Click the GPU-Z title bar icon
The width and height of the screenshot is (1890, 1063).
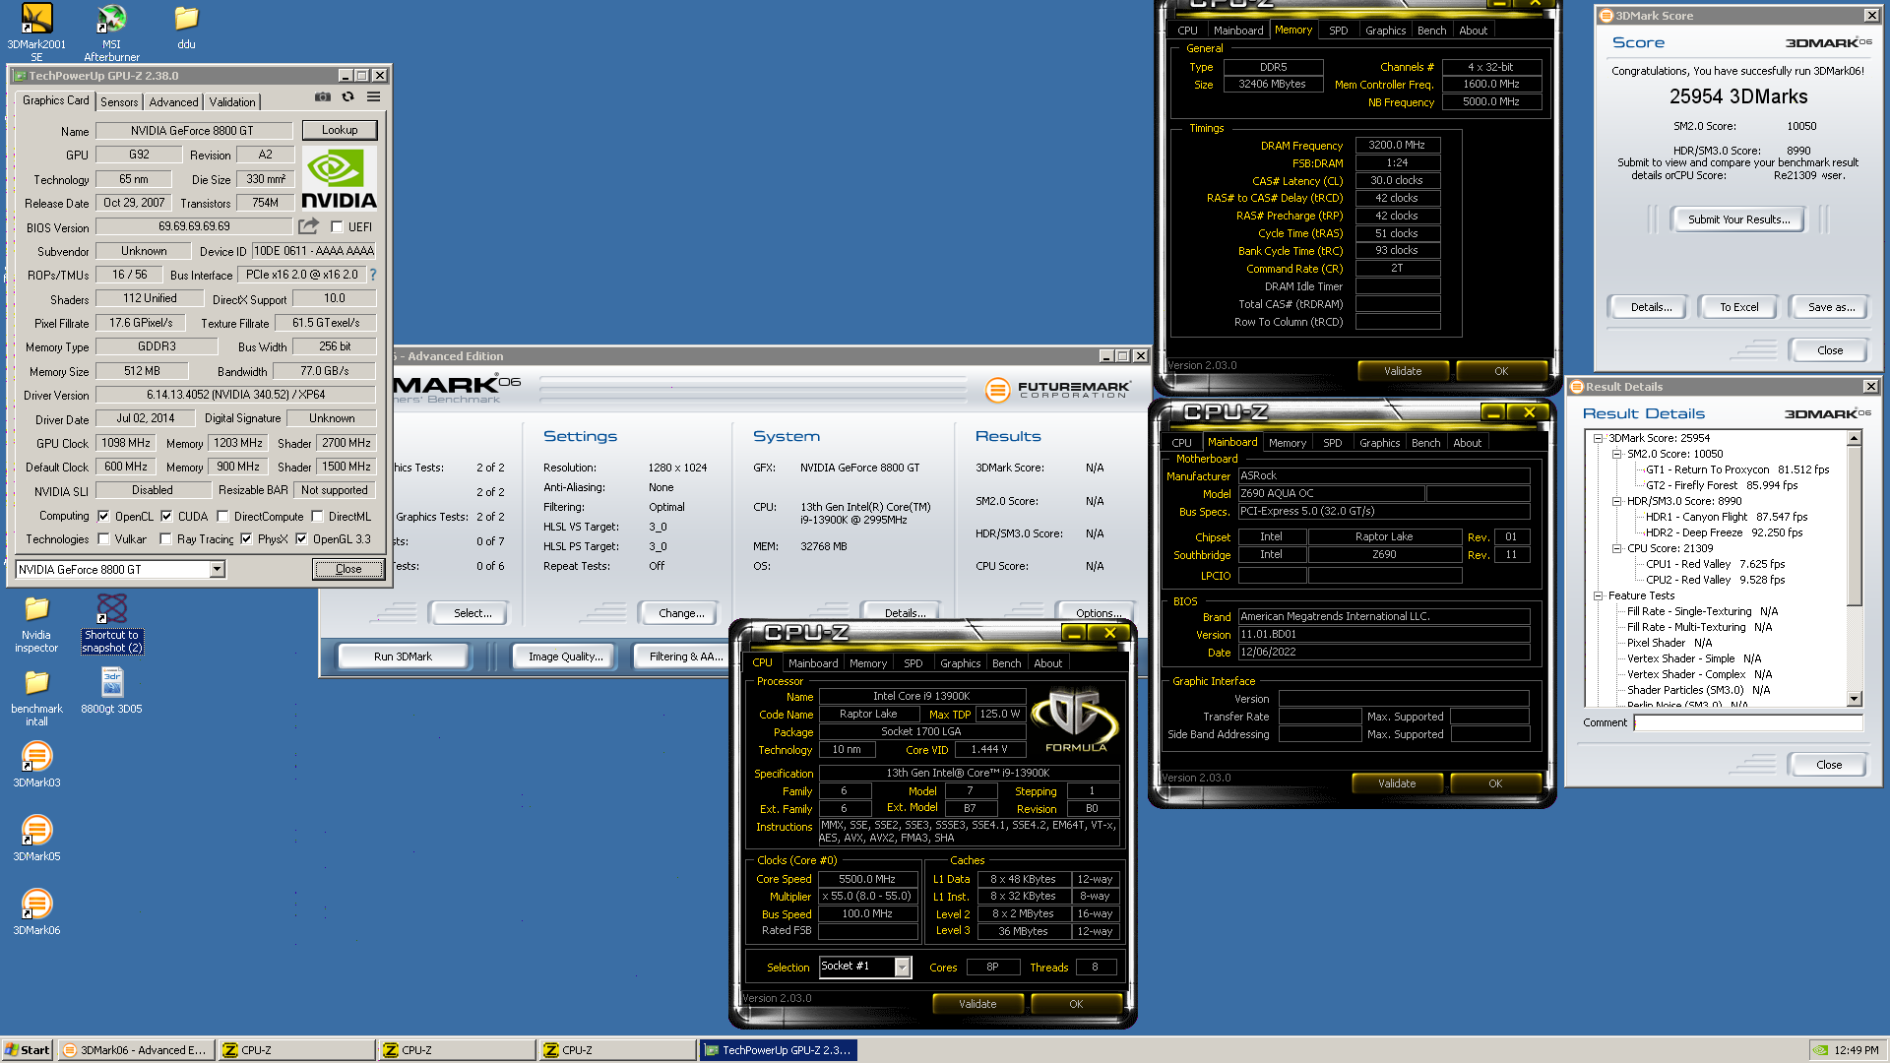pyautogui.click(x=20, y=76)
